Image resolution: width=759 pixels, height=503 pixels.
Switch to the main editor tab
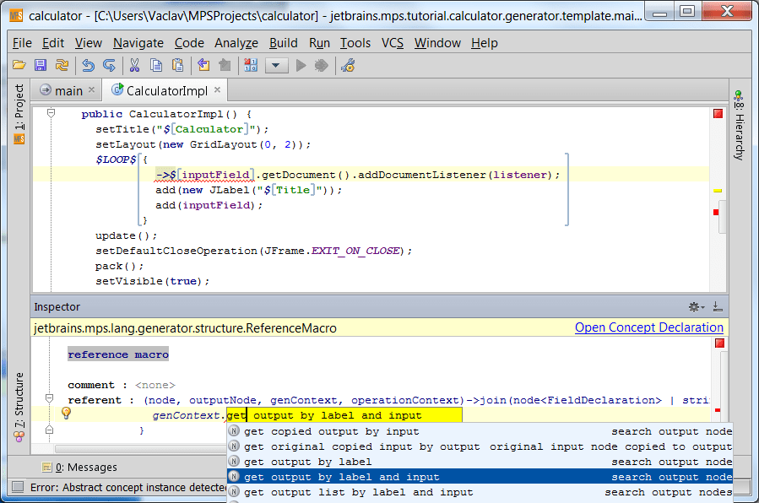tap(68, 90)
